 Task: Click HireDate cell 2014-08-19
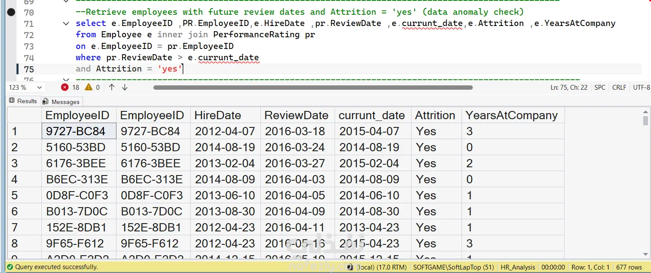click(x=226, y=147)
